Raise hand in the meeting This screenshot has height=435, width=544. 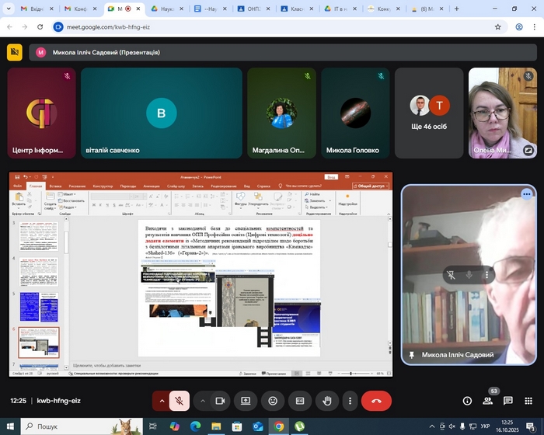(x=327, y=401)
